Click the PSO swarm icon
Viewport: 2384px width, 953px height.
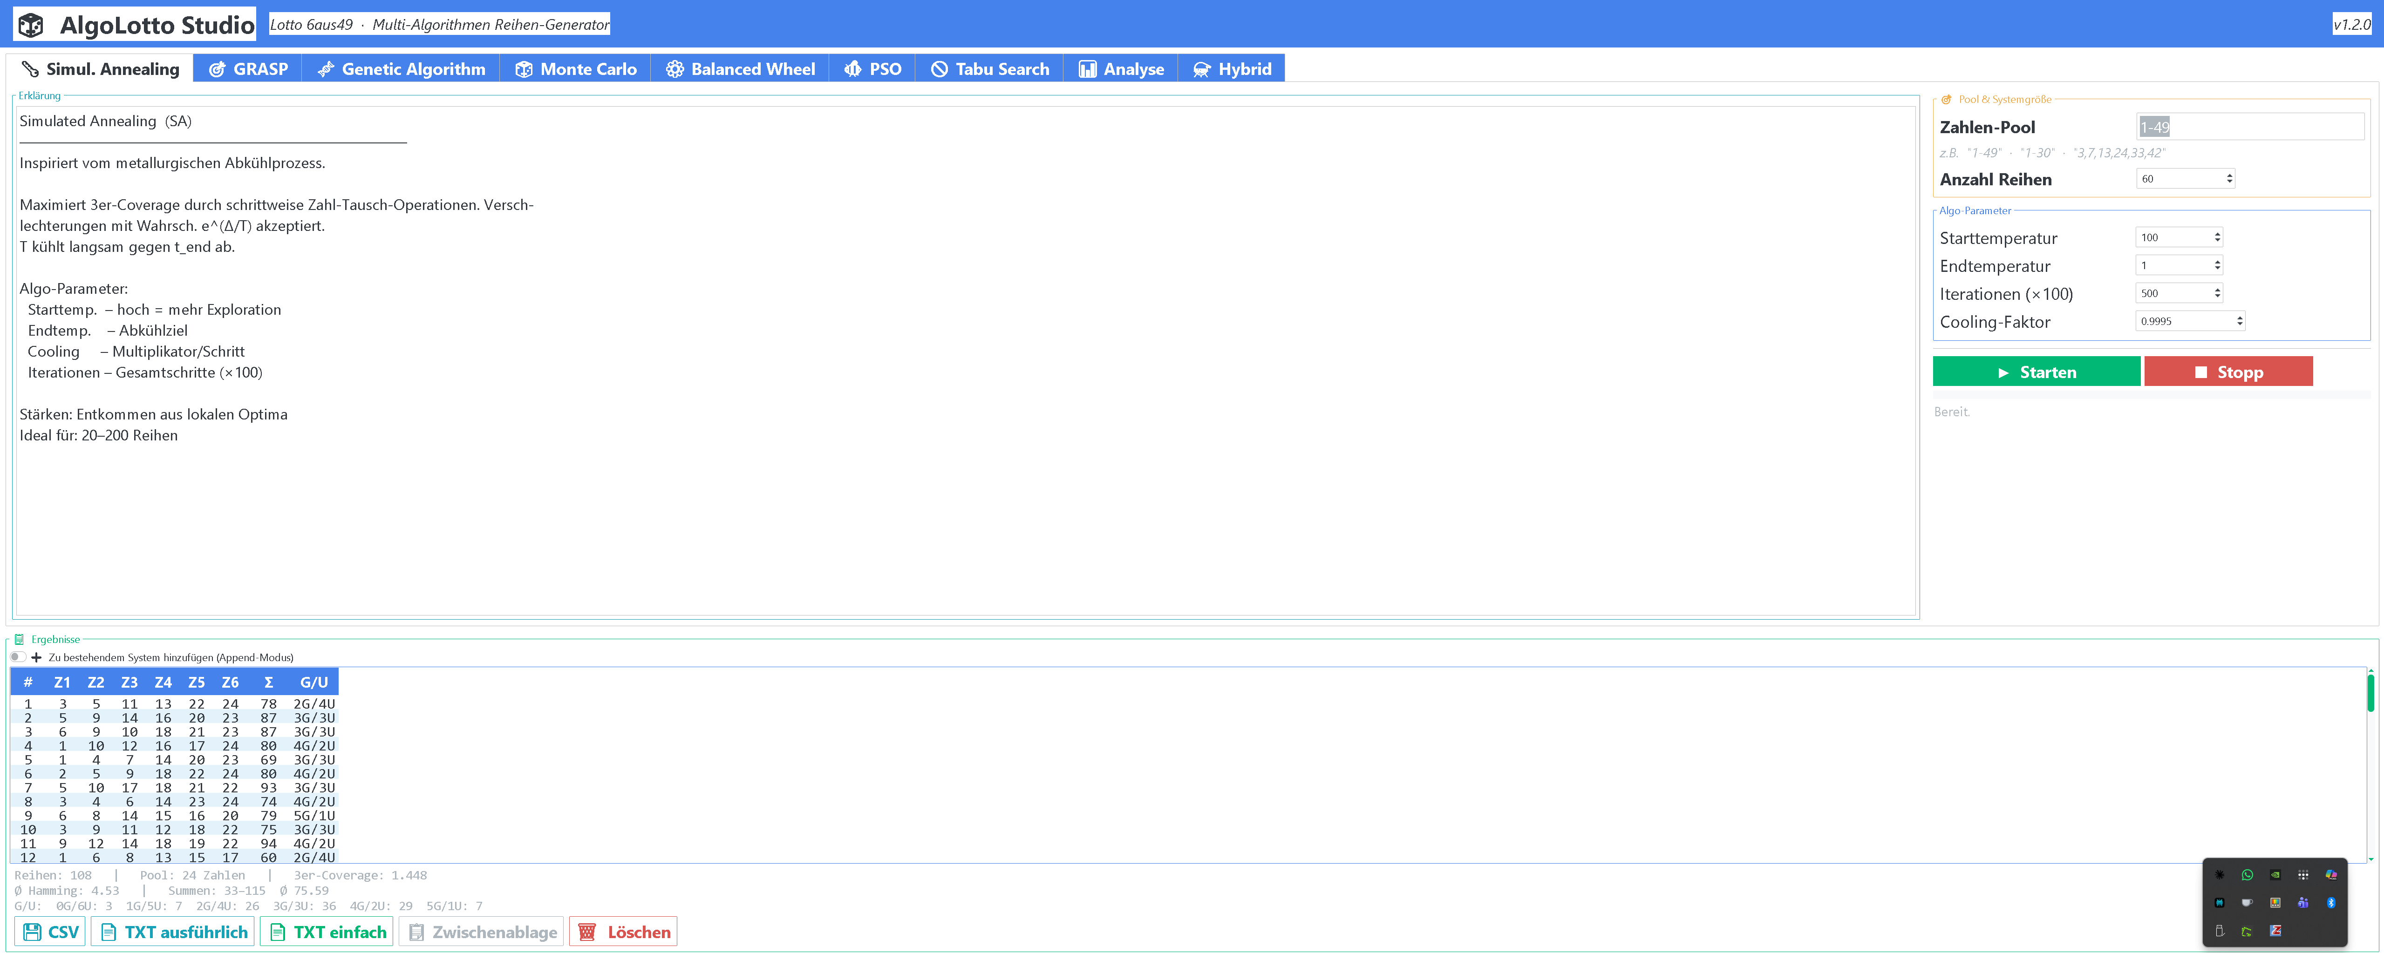(852, 69)
